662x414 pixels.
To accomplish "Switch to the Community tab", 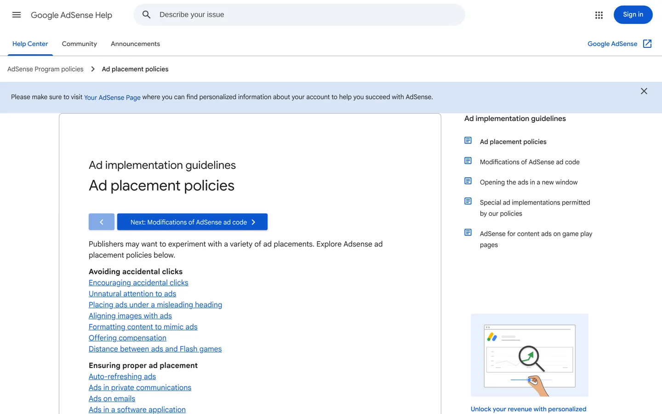I will 80,44.
